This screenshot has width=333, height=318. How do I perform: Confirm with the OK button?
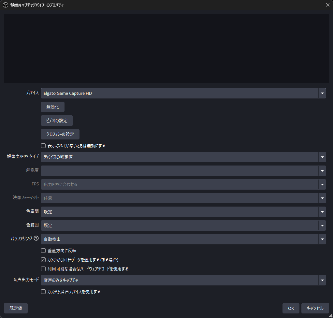[291, 308]
